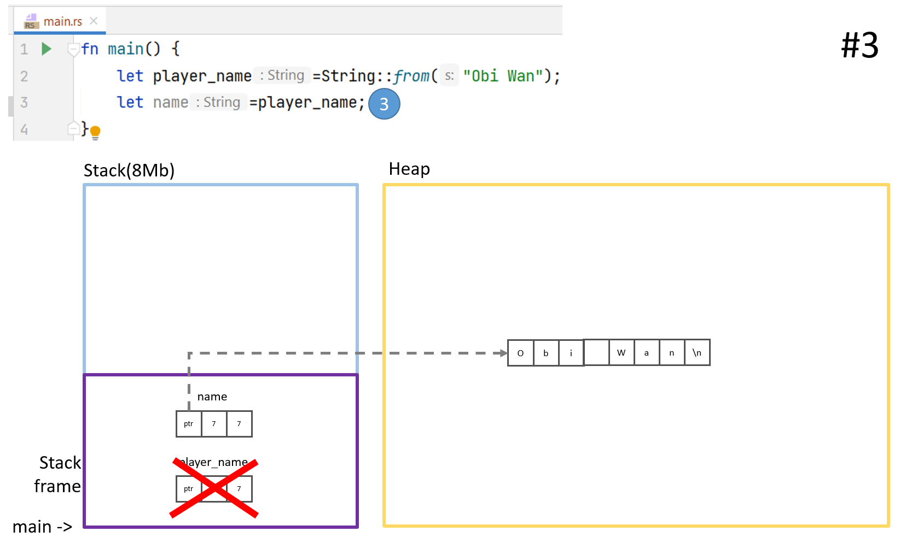Click the ptr cell under name

point(189,424)
